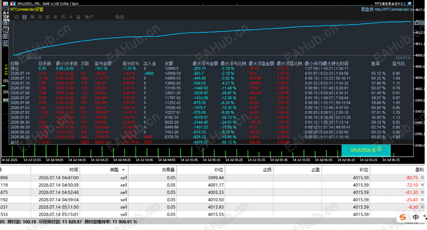
Task: Click the question mark icon in left toolbar
Action: [5, 30]
